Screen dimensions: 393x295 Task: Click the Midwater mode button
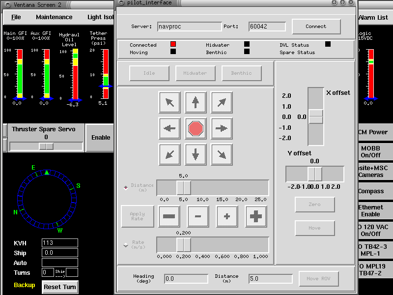click(x=196, y=73)
